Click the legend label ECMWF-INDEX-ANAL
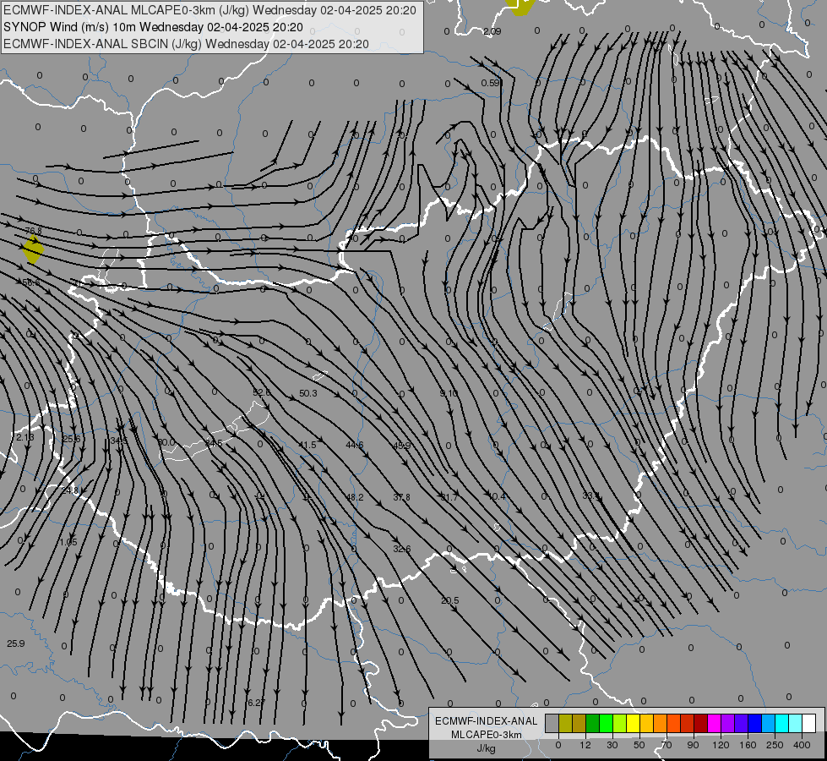This screenshot has width=827, height=761. point(487,721)
